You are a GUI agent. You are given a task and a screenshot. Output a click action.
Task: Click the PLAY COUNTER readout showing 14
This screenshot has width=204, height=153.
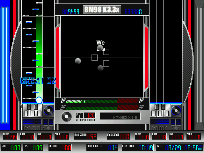[102, 148]
